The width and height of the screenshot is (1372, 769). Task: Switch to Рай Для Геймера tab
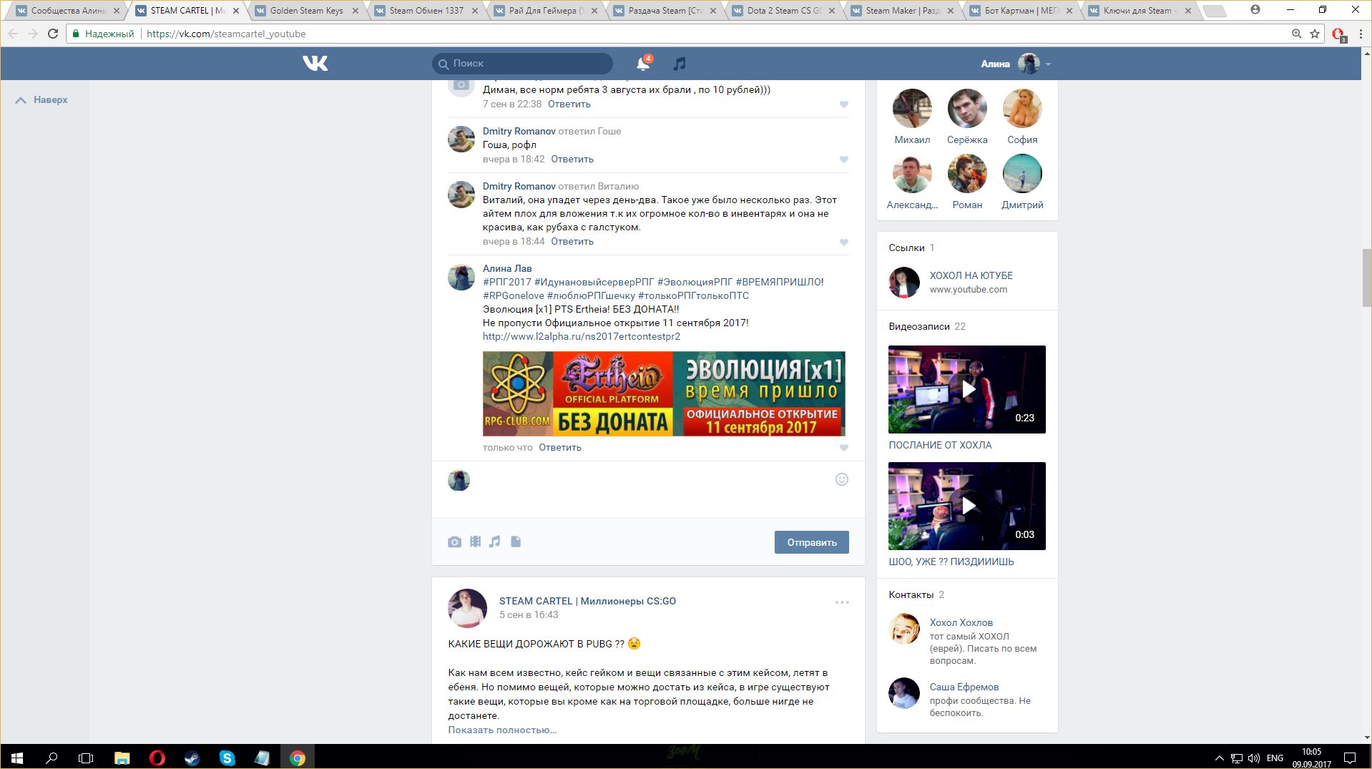point(545,11)
